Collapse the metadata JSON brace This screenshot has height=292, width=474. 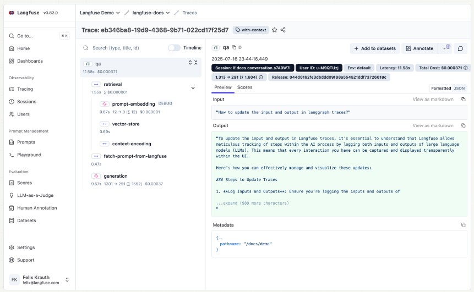[x=220, y=238]
